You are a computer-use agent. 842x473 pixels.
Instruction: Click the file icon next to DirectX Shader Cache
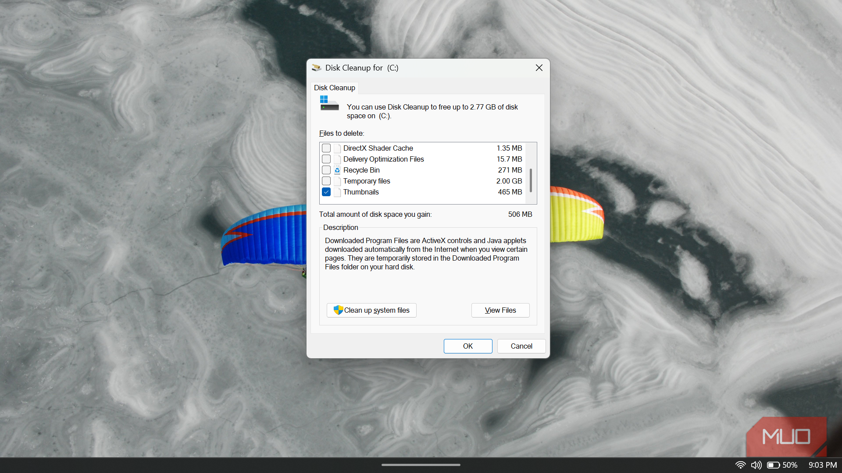pos(337,148)
